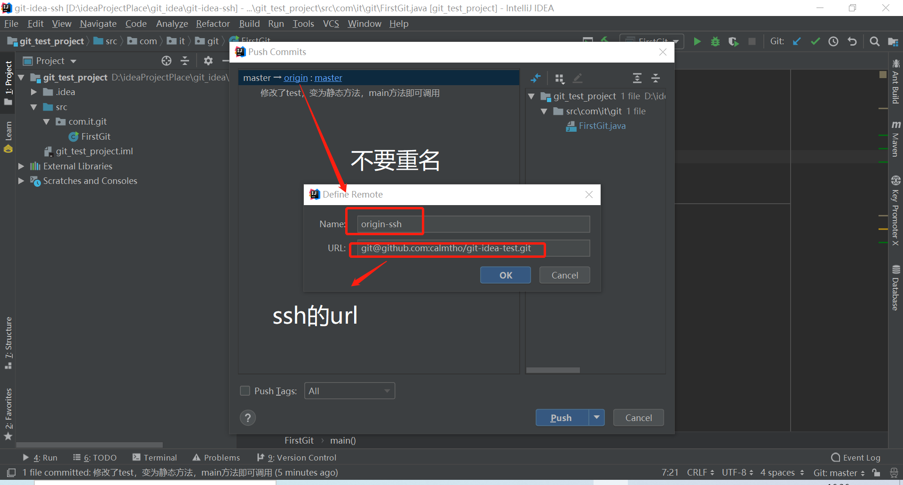Click the Git Commit checkmark icon
The height and width of the screenshot is (485, 903).
click(815, 41)
